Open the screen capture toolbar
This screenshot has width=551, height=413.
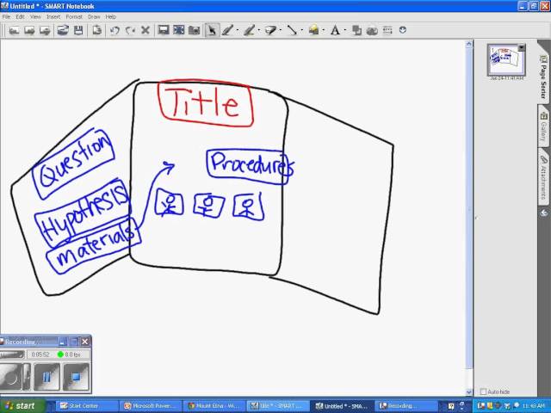[x=194, y=31]
